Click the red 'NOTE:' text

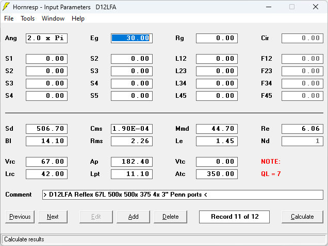point(271,162)
